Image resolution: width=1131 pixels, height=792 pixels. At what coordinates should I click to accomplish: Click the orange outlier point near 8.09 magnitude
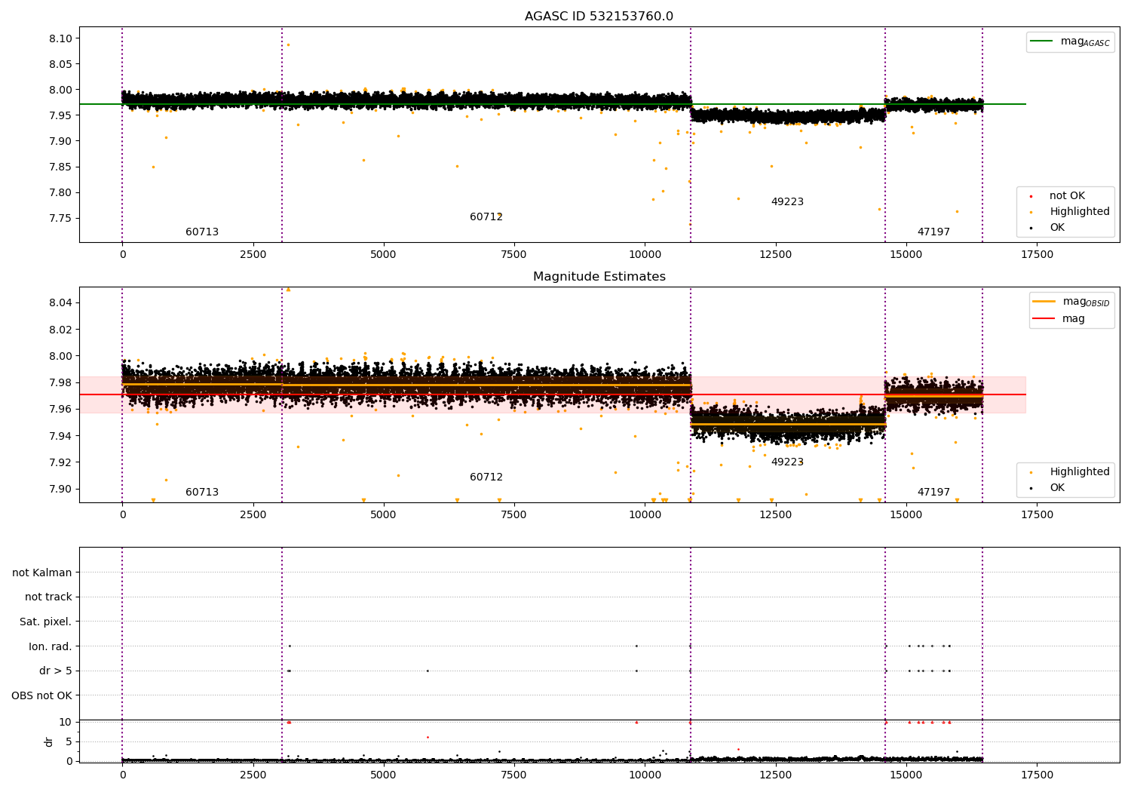point(287,45)
